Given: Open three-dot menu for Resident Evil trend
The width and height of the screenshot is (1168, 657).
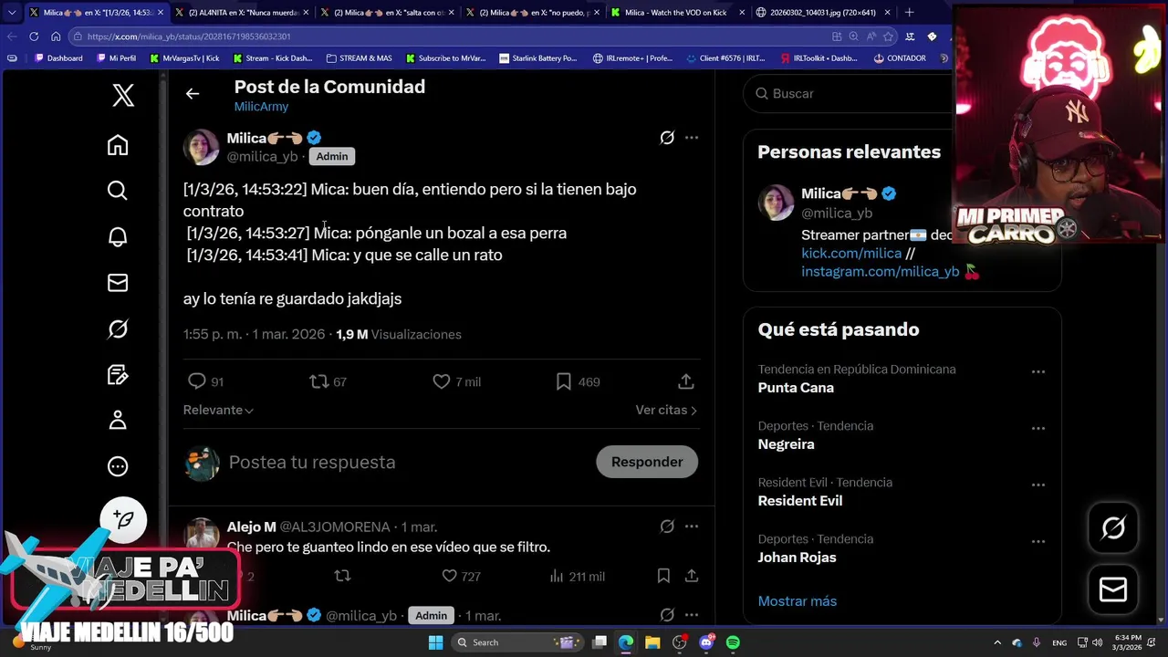Looking at the screenshot, I should click(x=1038, y=485).
